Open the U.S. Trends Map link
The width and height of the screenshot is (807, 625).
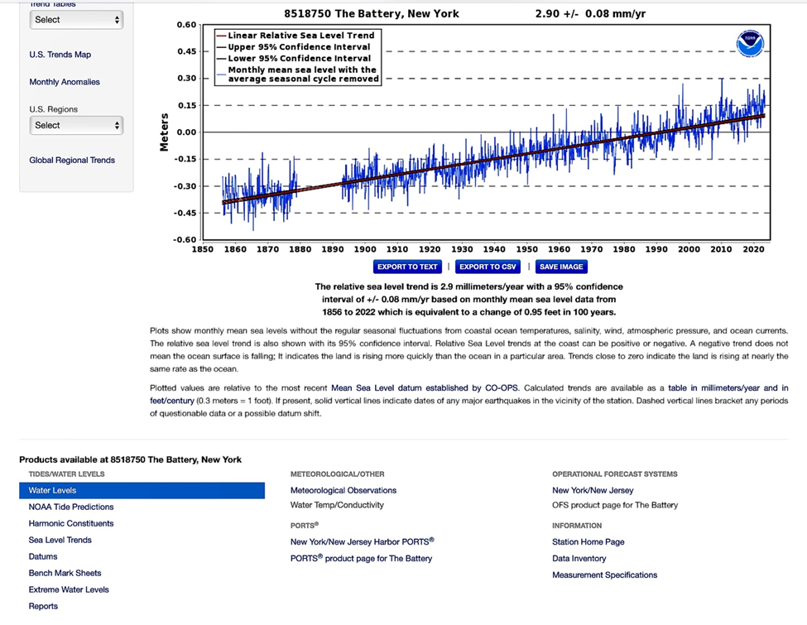point(60,55)
